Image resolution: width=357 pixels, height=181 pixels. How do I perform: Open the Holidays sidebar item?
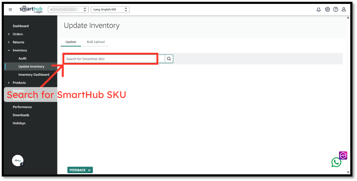(19, 123)
